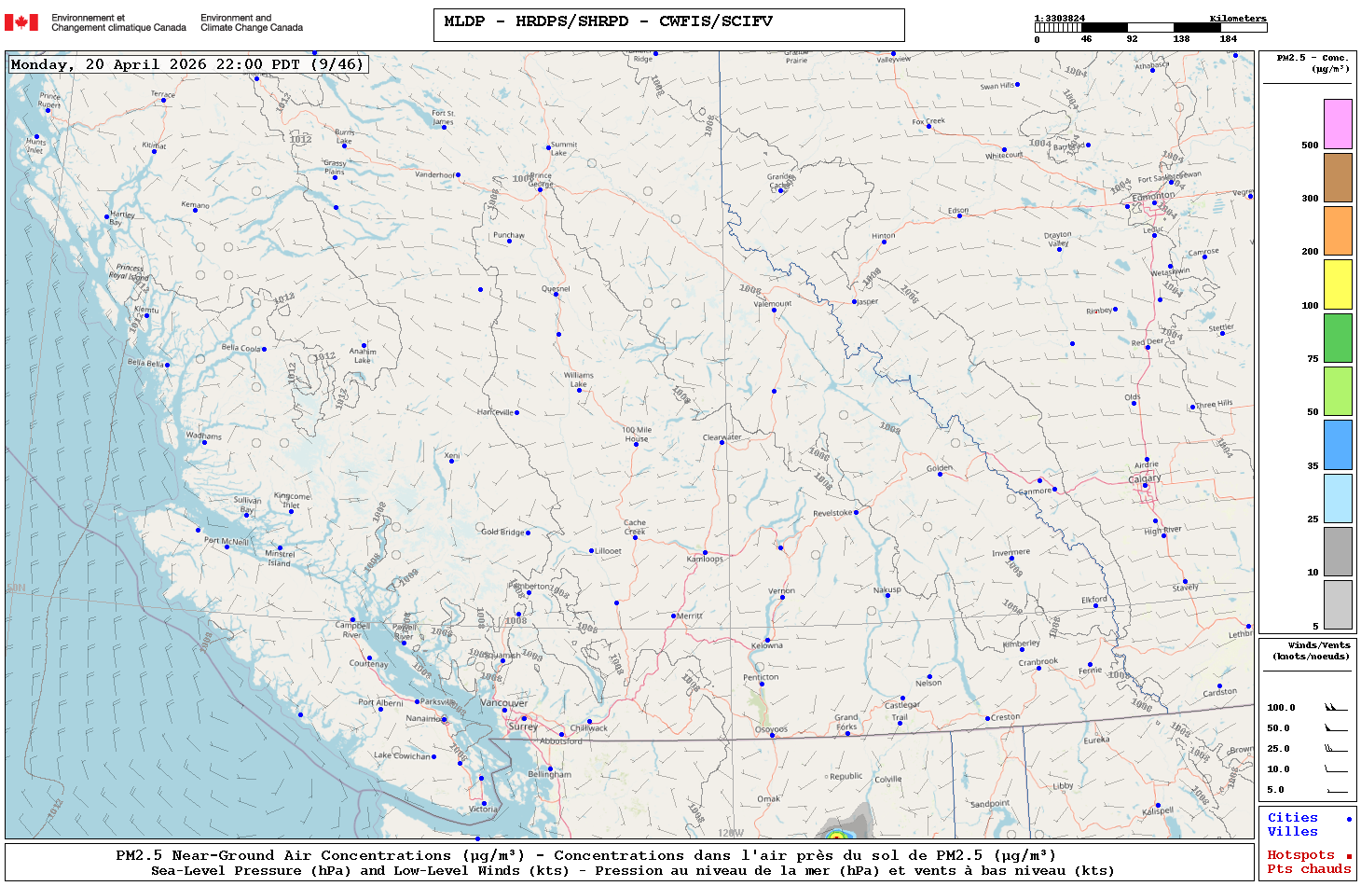Viewport: 1361px width, 886px height.
Task: Click the blue Cities legend dot
Action: 1348,819
